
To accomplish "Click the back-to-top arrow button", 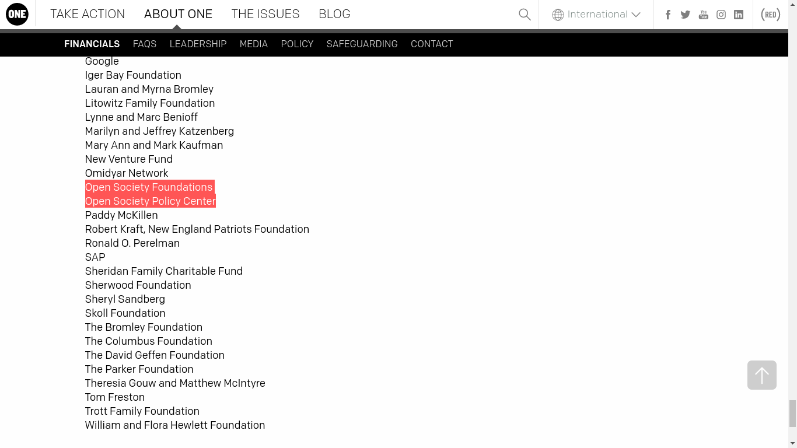I will (761, 375).
